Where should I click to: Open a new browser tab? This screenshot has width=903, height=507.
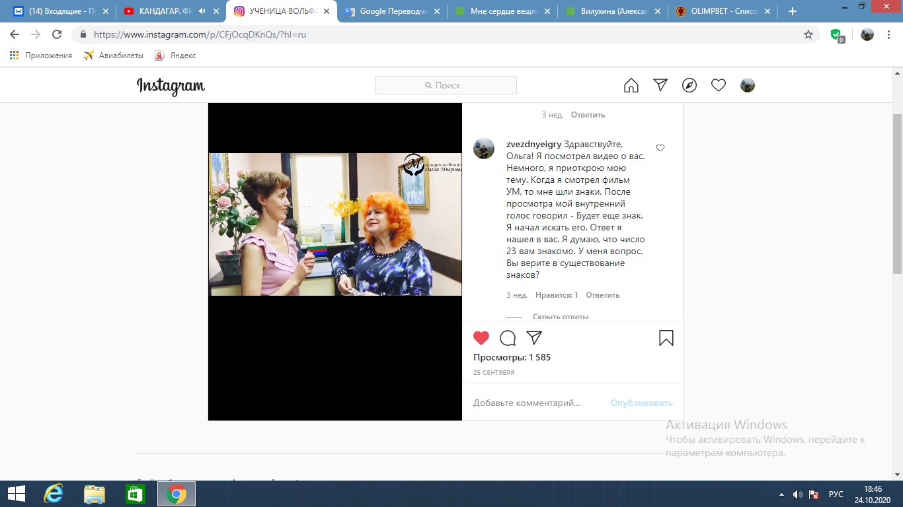coord(793,11)
